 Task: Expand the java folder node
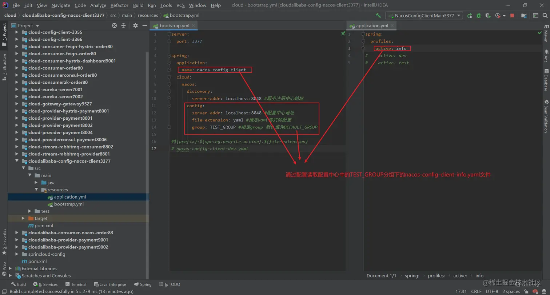(x=36, y=183)
